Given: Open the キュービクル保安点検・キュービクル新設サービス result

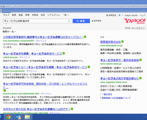Looking at the screenshot, I should pyautogui.click(x=32, y=54).
